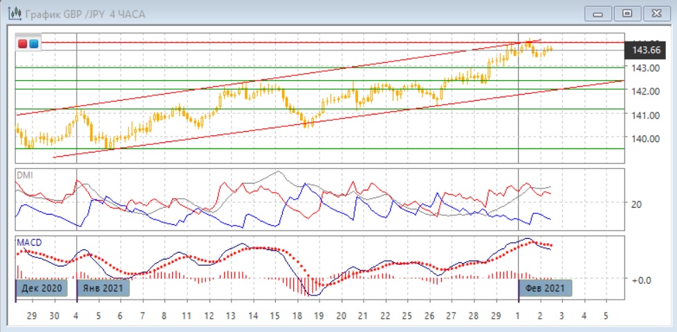Click date 29 at left of time axis

[x=32, y=315]
